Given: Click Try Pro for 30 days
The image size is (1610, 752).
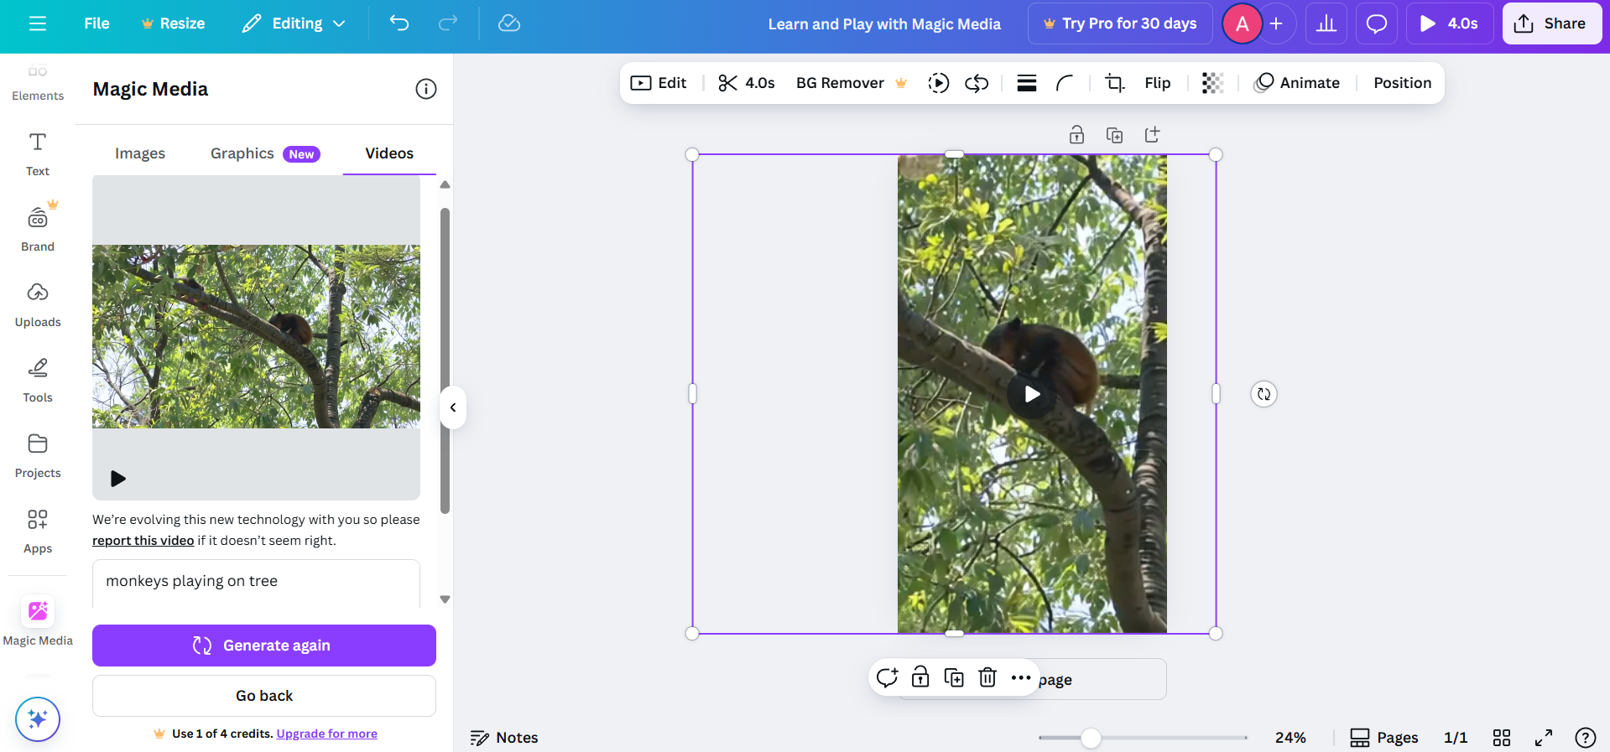Looking at the screenshot, I should pos(1120,23).
